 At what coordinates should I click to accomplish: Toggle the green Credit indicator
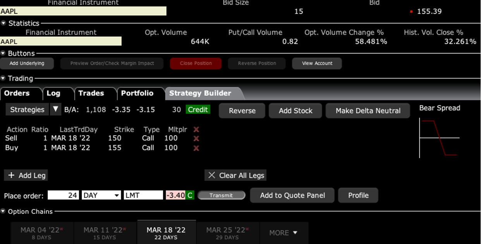click(x=198, y=110)
